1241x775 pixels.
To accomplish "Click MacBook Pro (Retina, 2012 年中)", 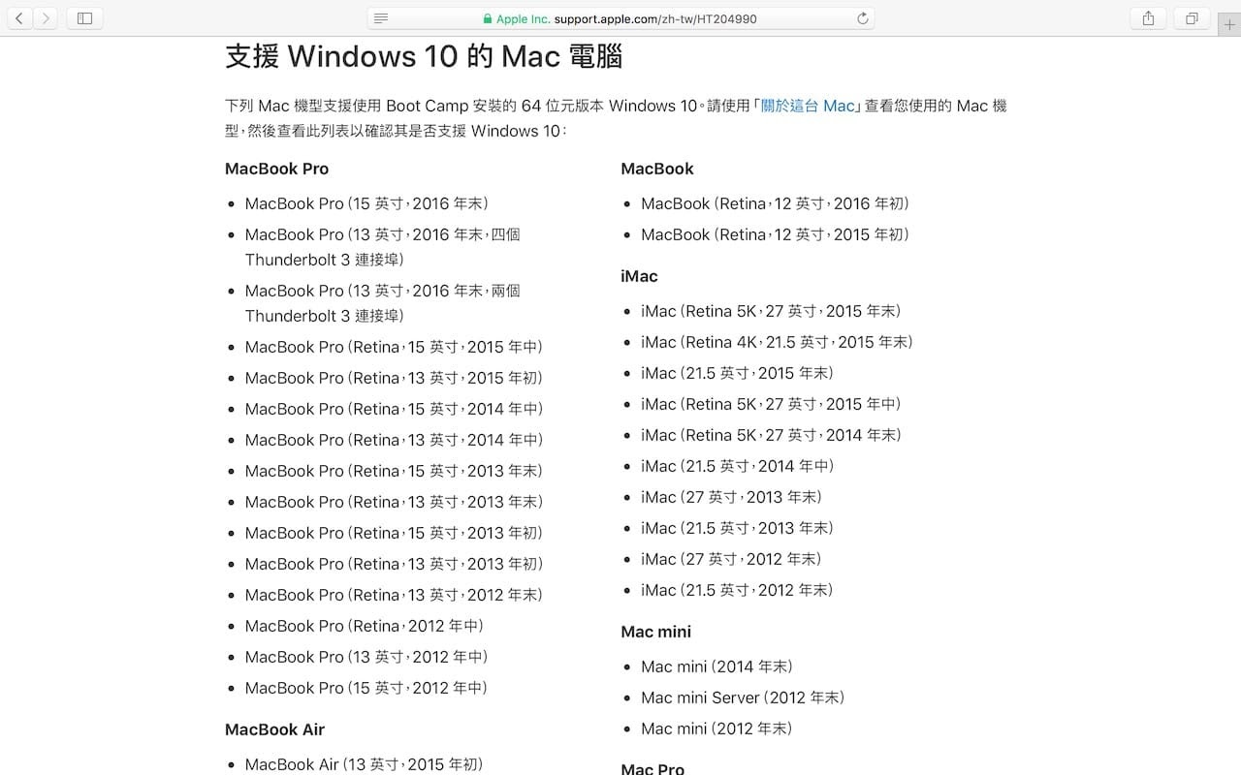I will tap(365, 626).
